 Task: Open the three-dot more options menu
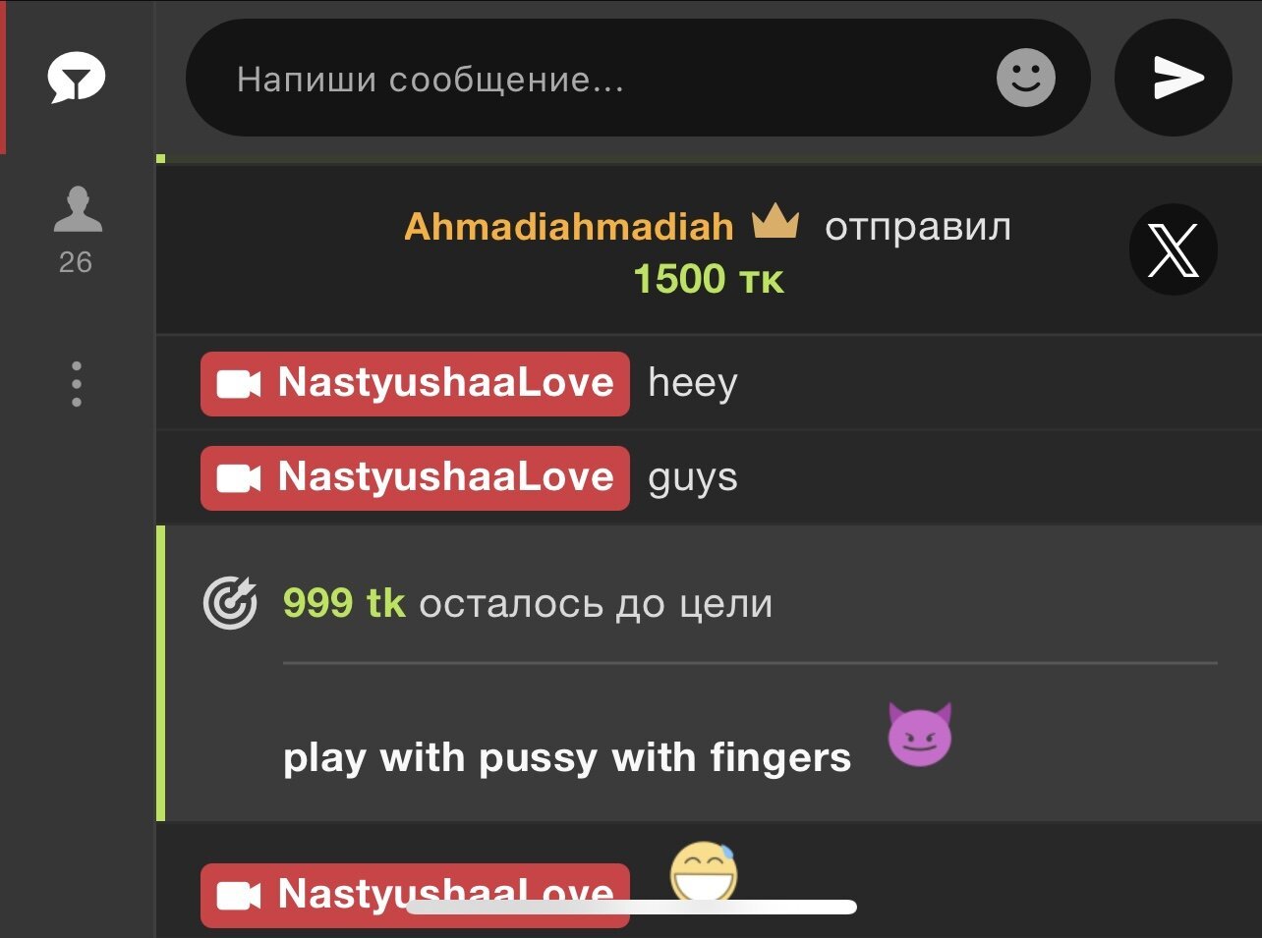tap(77, 384)
